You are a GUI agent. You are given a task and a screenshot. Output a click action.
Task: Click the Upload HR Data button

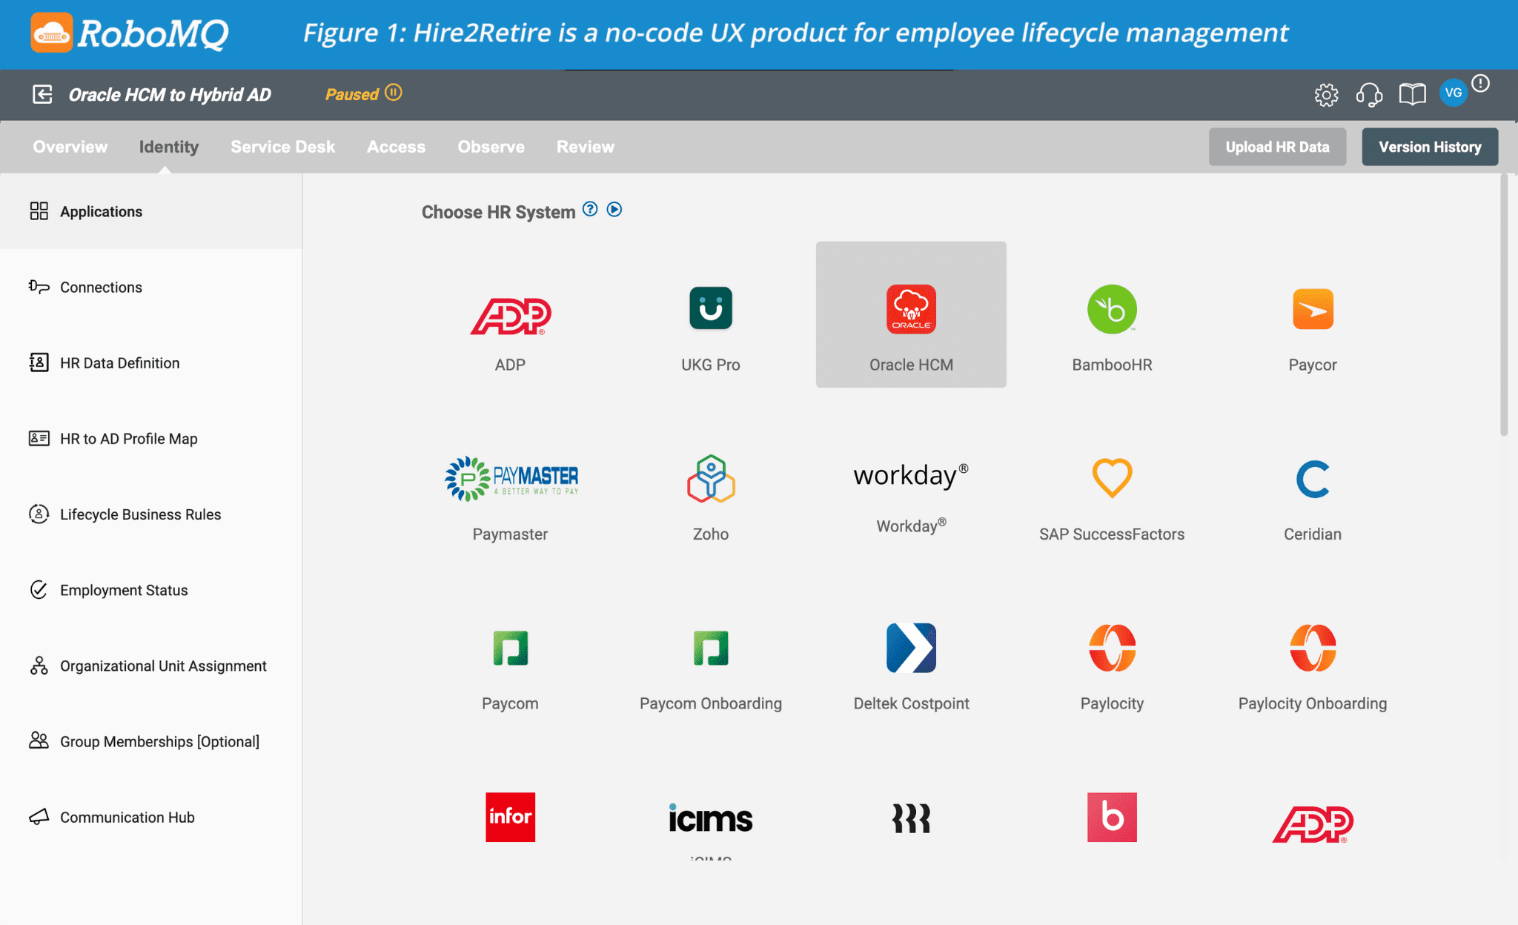pyautogui.click(x=1277, y=146)
